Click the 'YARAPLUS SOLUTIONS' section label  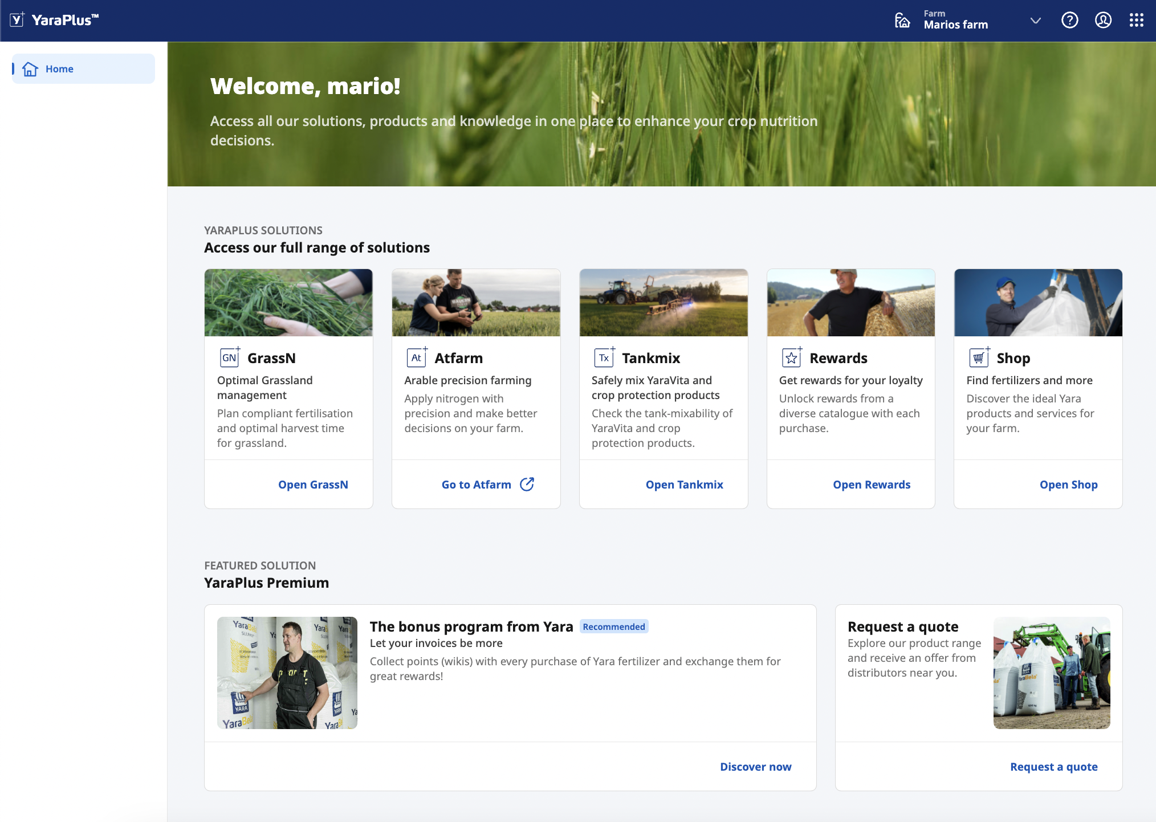tap(263, 230)
